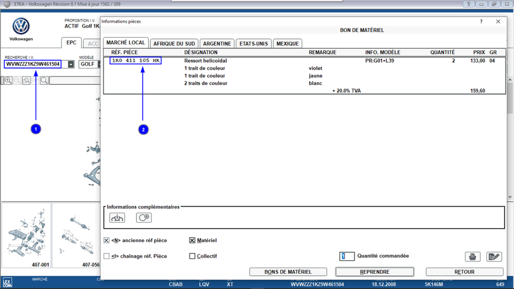
Task: Click the QUANTITÉ column header
Action: point(442,52)
